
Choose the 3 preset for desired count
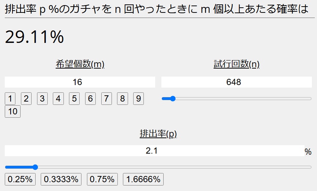[42, 99]
